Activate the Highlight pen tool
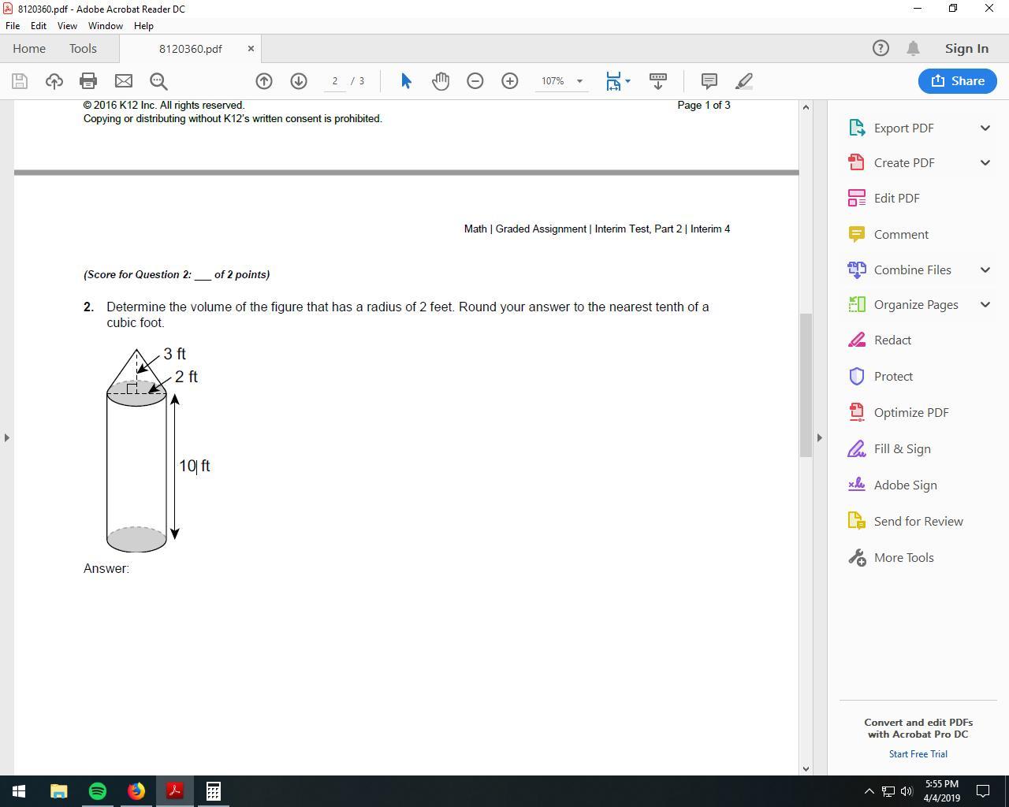This screenshot has width=1009, height=807. 744,81
